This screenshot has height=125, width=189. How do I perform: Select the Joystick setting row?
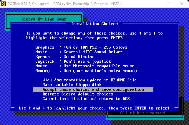pyautogui.click(x=73, y=61)
